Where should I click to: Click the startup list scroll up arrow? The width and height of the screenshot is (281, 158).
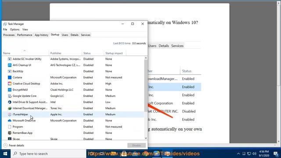146,58
